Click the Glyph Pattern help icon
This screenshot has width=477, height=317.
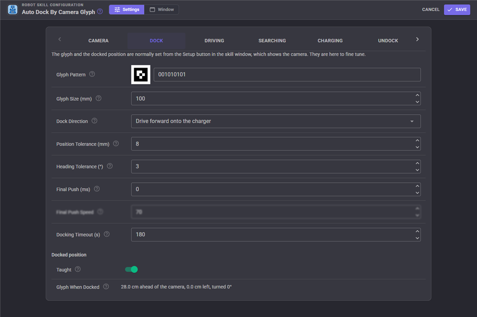pos(92,74)
